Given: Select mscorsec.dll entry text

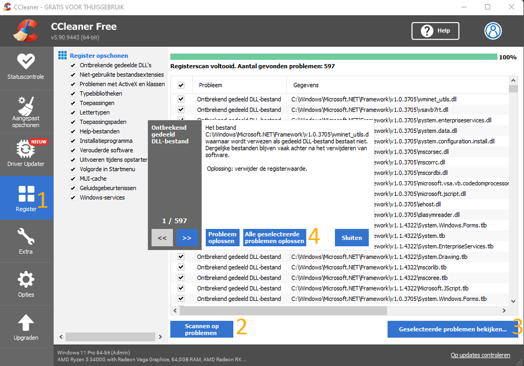Looking at the screenshot, I should [411, 152].
